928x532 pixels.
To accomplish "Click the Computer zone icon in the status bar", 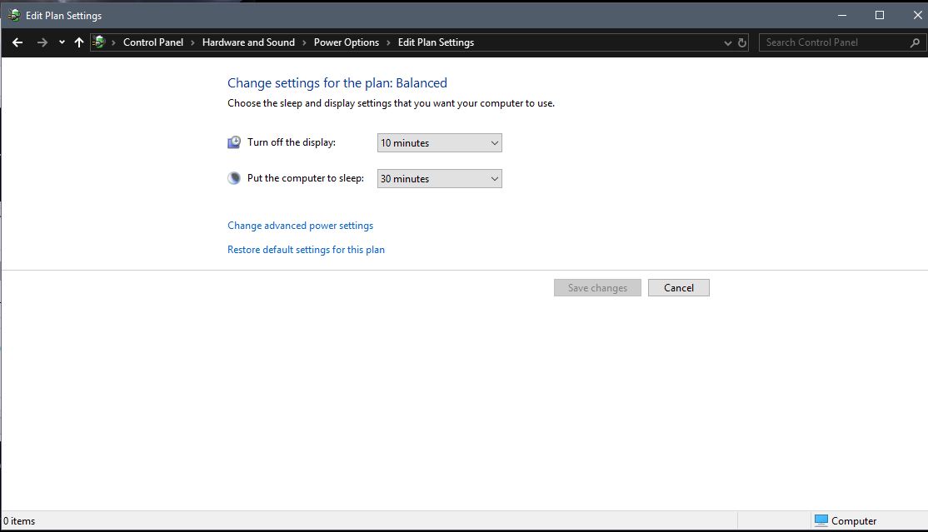I will pyautogui.click(x=821, y=520).
